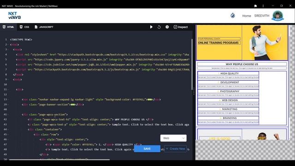Switch to the CSS tab
Image resolution: width=295 pixels, height=166 pixels.
point(24,27)
